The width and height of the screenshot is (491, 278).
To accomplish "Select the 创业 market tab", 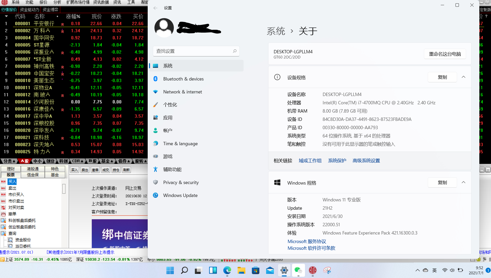I will click(50, 161).
